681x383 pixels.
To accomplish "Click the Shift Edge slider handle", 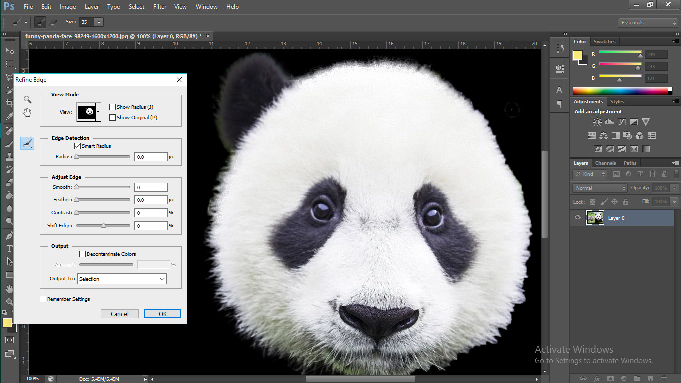I will [103, 226].
